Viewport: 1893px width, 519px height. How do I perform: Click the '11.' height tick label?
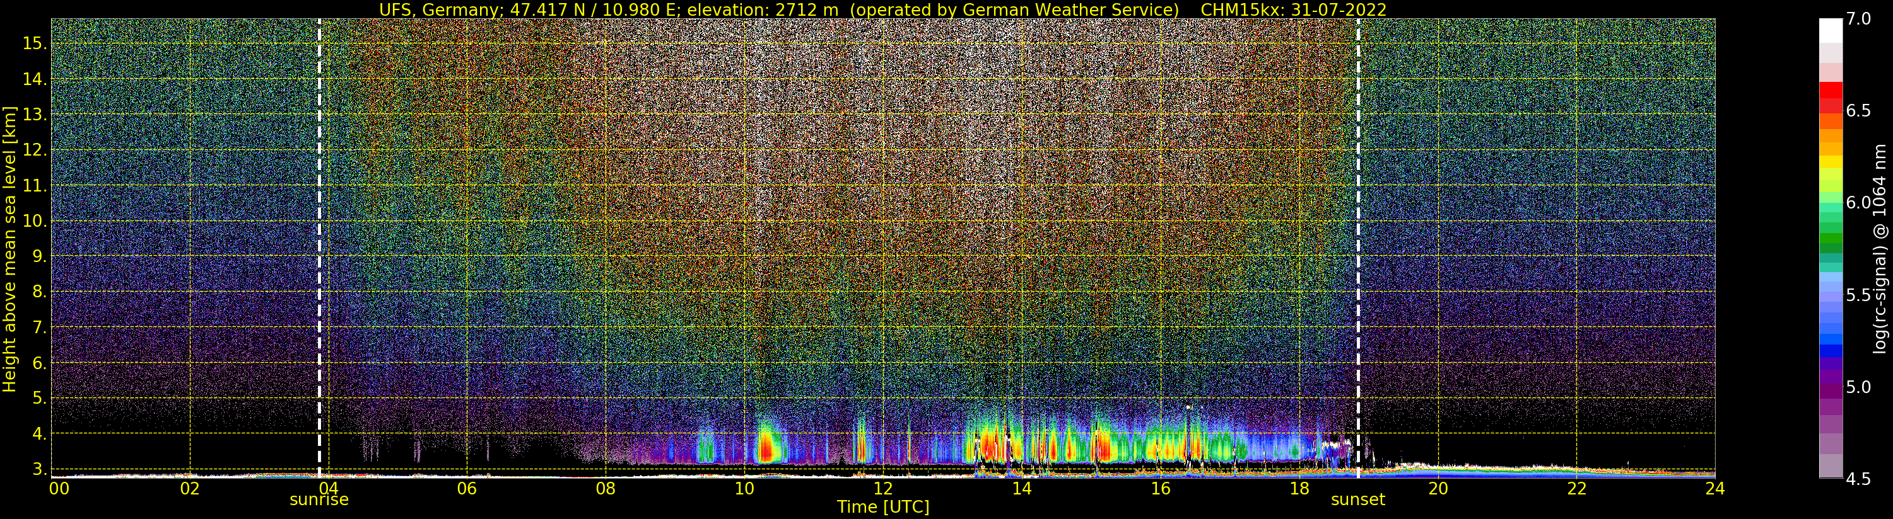34,186
